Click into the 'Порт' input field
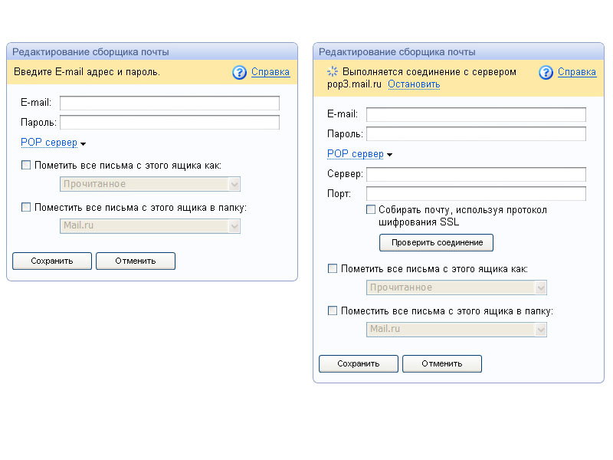 pyautogui.click(x=476, y=193)
